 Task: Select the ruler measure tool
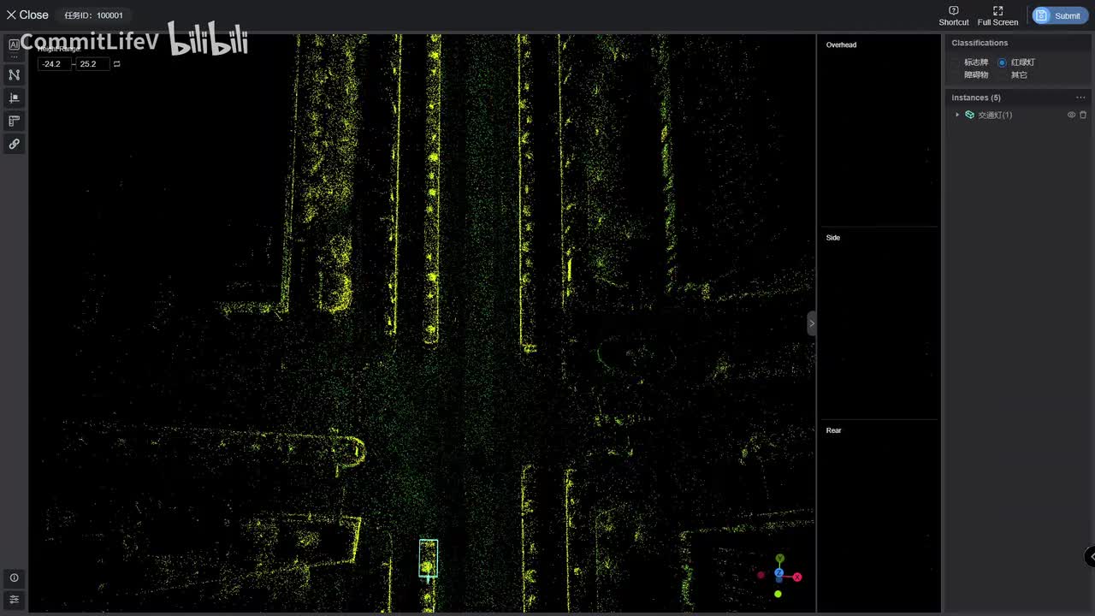14,121
